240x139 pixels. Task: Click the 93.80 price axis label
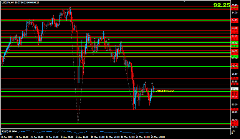[x=235, y=28]
